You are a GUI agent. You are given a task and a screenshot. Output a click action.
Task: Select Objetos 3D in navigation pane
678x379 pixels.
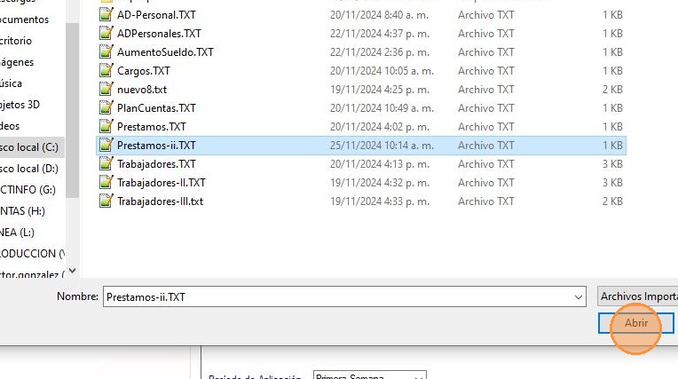click(20, 105)
